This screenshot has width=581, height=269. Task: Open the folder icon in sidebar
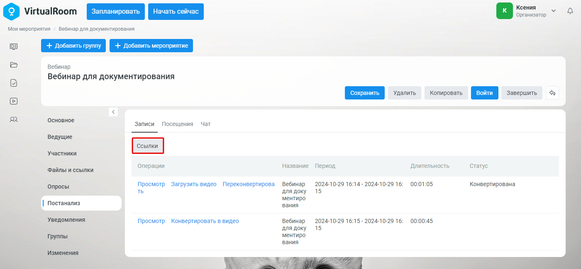pos(14,65)
